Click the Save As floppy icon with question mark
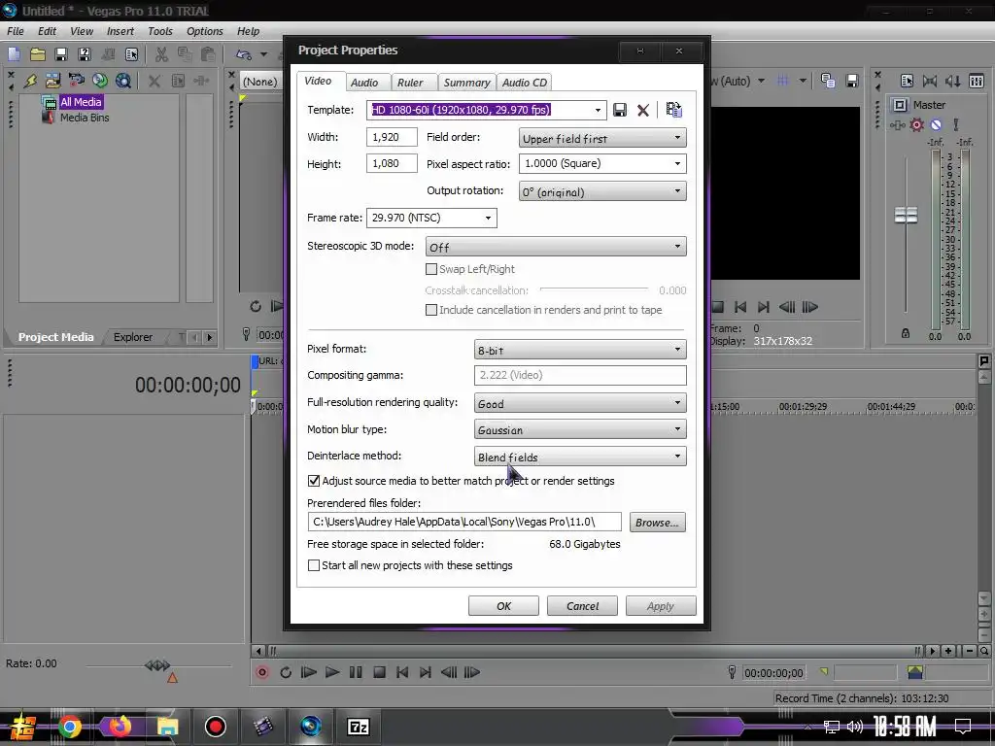995x746 pixels. click(85, 54)
